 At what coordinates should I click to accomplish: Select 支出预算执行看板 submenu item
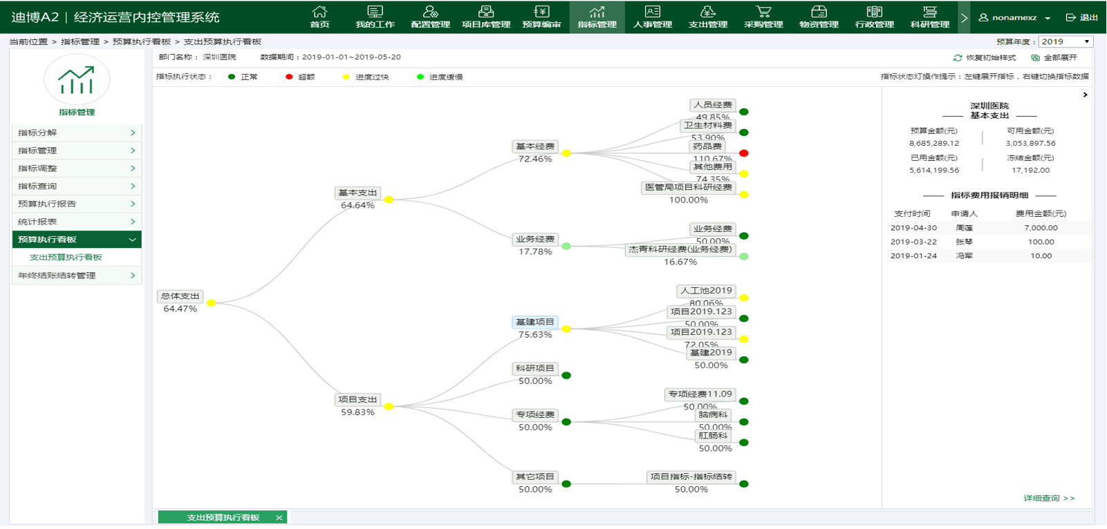[x=66, y=258]
